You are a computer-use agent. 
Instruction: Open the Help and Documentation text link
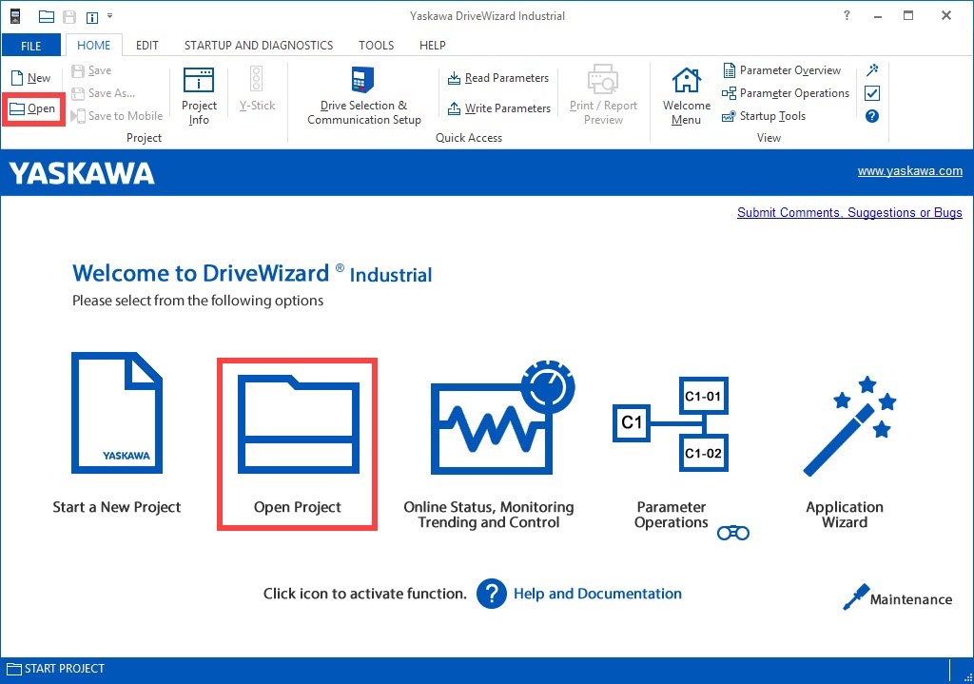tap(597, 594)
